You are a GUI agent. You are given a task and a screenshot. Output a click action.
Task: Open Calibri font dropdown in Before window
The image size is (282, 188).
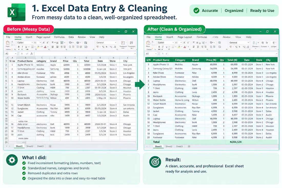[x=32, y=43]
